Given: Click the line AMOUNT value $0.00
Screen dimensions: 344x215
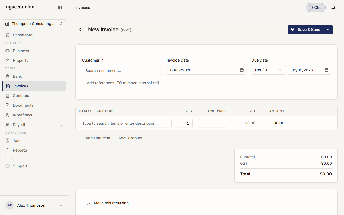Looking at the screenshot, I should [279, 123].
